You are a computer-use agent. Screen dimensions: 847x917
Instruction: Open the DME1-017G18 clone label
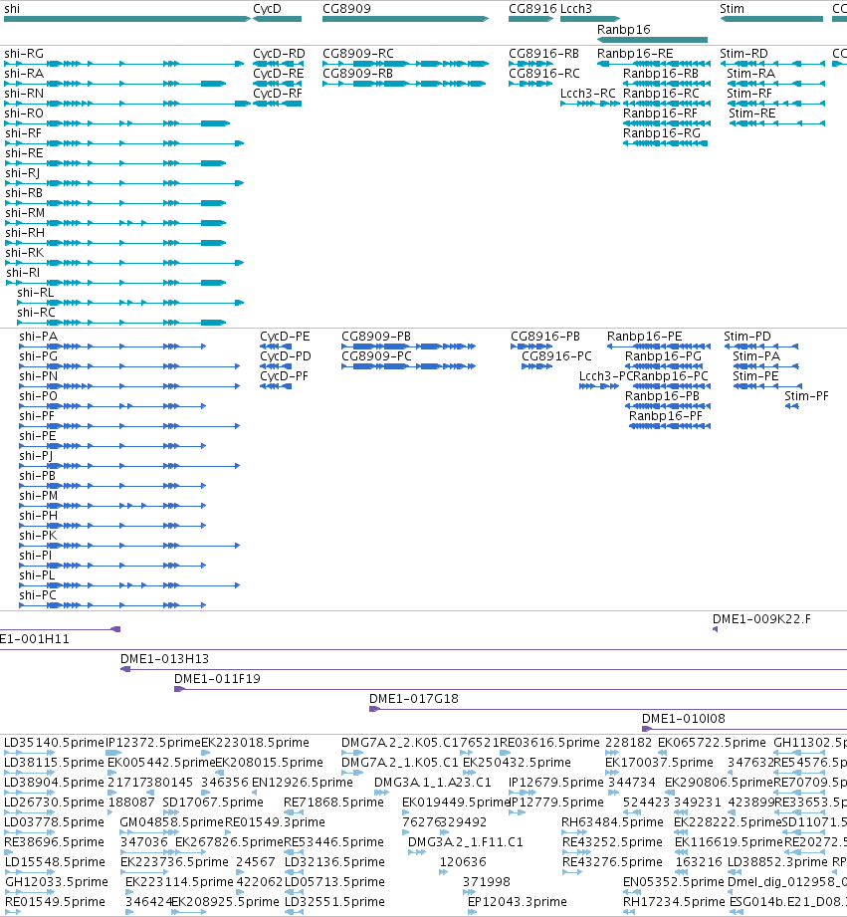click(x=414, y=699)
